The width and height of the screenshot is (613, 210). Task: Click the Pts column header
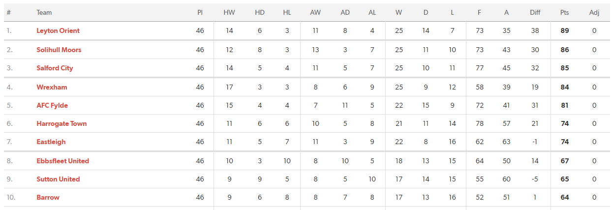(x=564, y=12)
